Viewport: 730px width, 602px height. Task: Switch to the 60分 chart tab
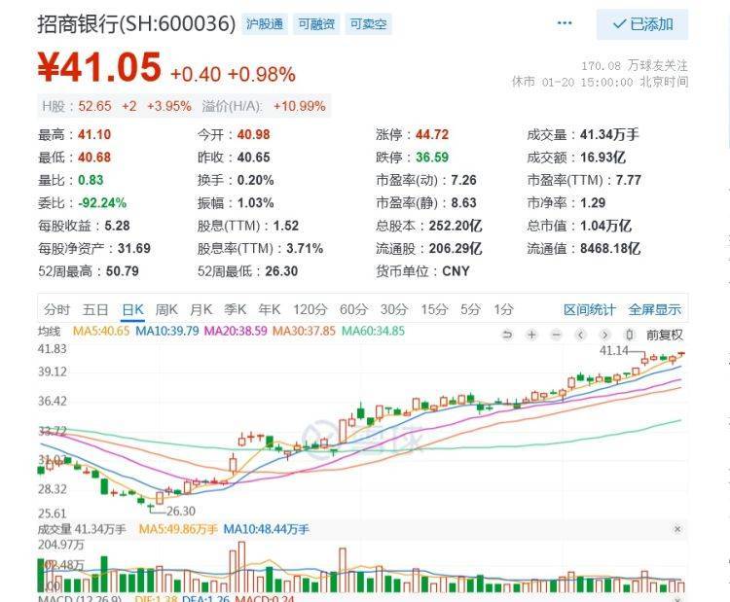pos(354,309)
